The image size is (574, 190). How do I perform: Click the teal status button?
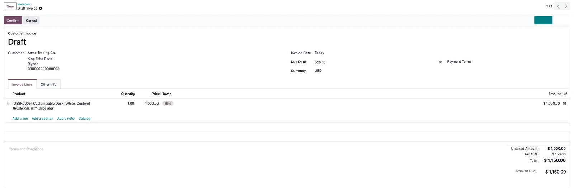[543, 20]
